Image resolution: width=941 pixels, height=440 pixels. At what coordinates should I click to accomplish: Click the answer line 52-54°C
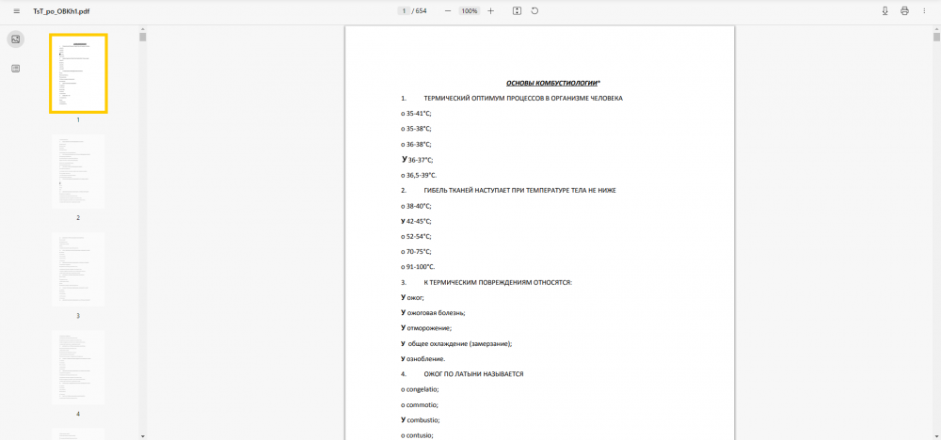coord(416,236)
